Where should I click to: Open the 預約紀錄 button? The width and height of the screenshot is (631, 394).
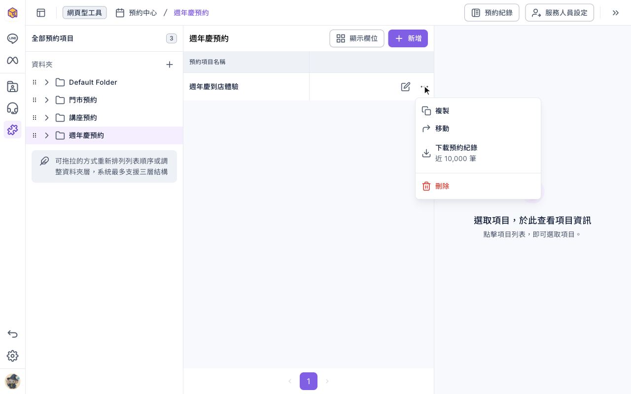click(x=491, y=13)
